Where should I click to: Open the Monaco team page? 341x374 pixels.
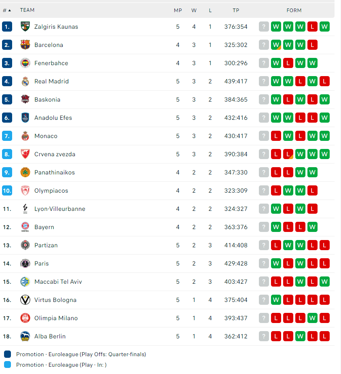46,136
